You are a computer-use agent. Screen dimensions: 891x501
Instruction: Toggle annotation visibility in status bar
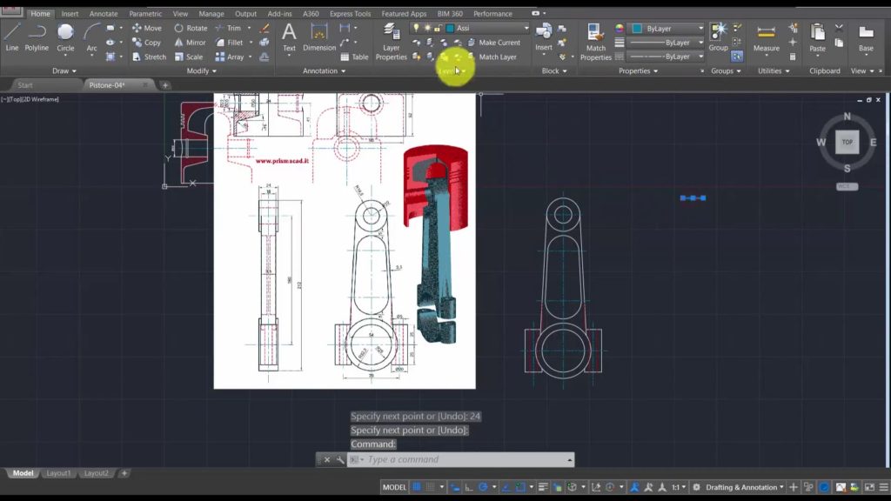pyautogui.click(x=634, y=487)
